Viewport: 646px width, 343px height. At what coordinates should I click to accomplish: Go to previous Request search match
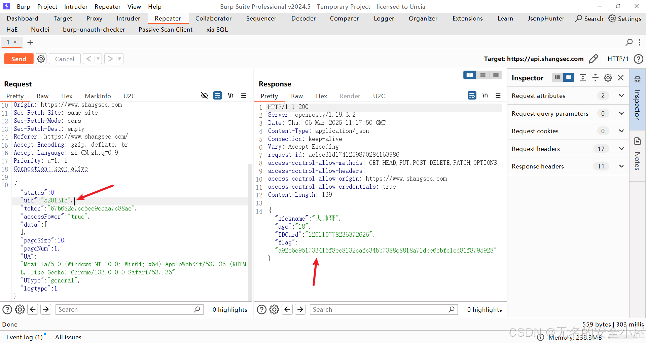pos(33,309)
